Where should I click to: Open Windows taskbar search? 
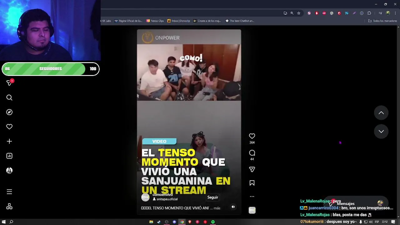12,222
